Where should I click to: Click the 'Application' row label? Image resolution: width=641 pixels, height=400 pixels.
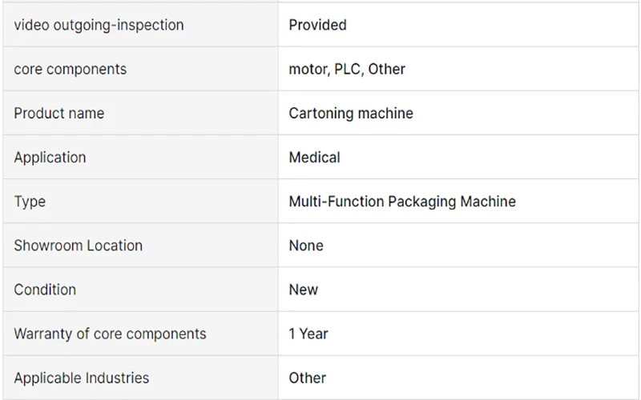click(50, 158)
